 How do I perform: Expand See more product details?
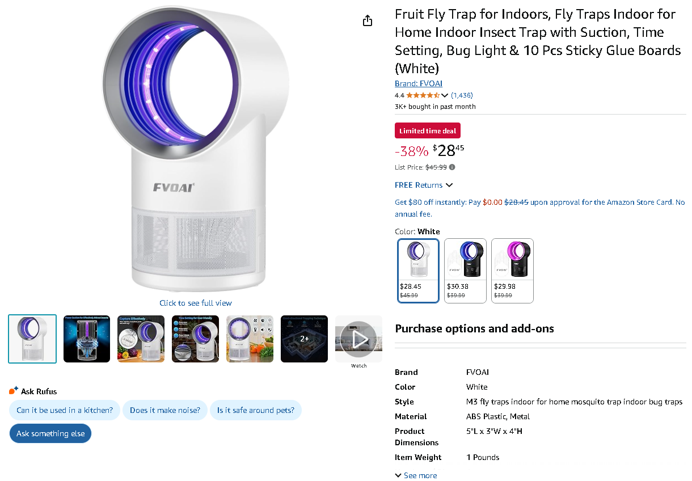(416, 475)
